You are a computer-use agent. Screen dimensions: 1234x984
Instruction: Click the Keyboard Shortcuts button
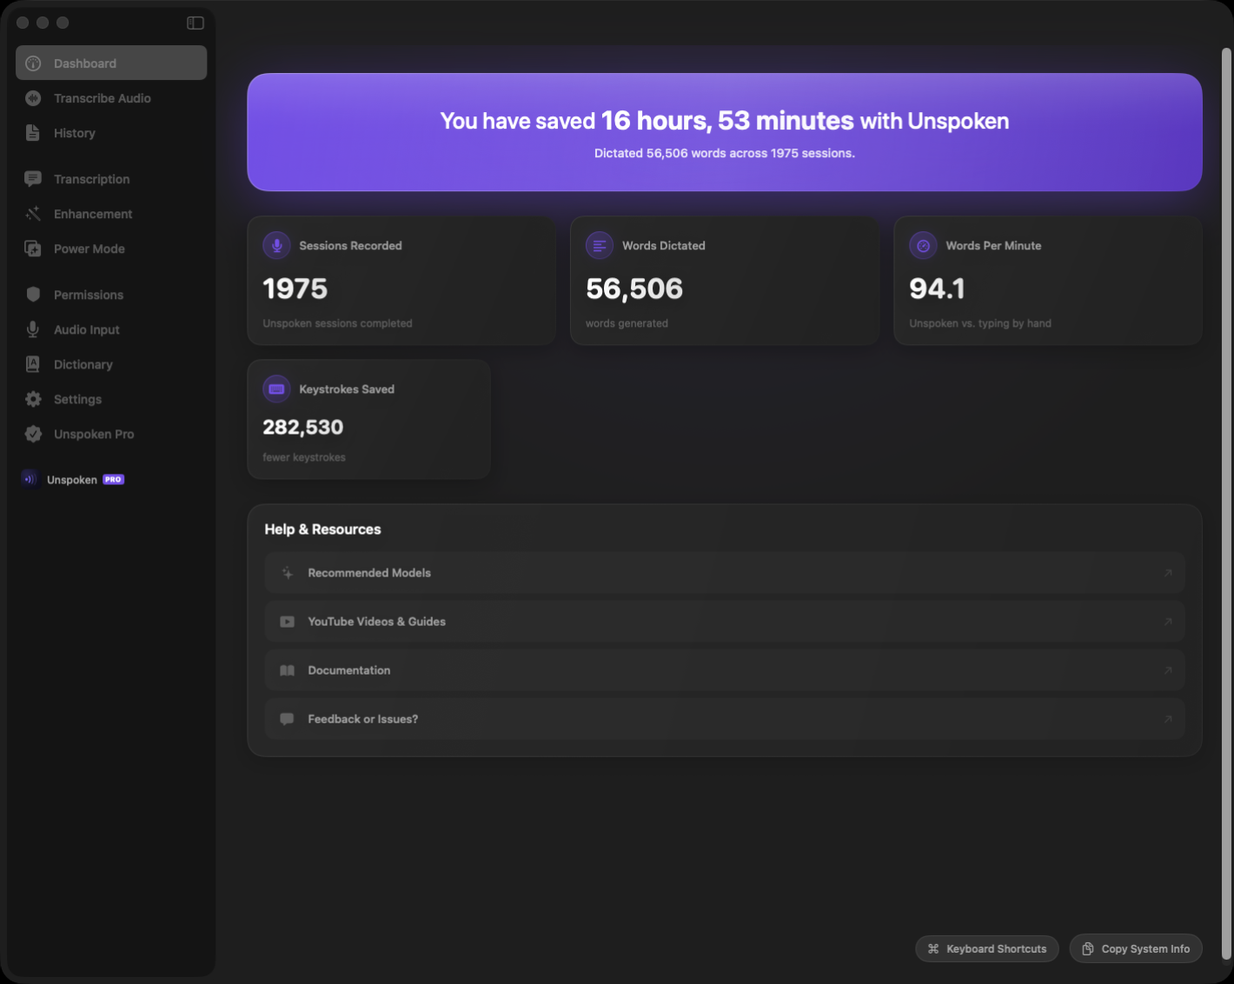(x=987, y=948)
